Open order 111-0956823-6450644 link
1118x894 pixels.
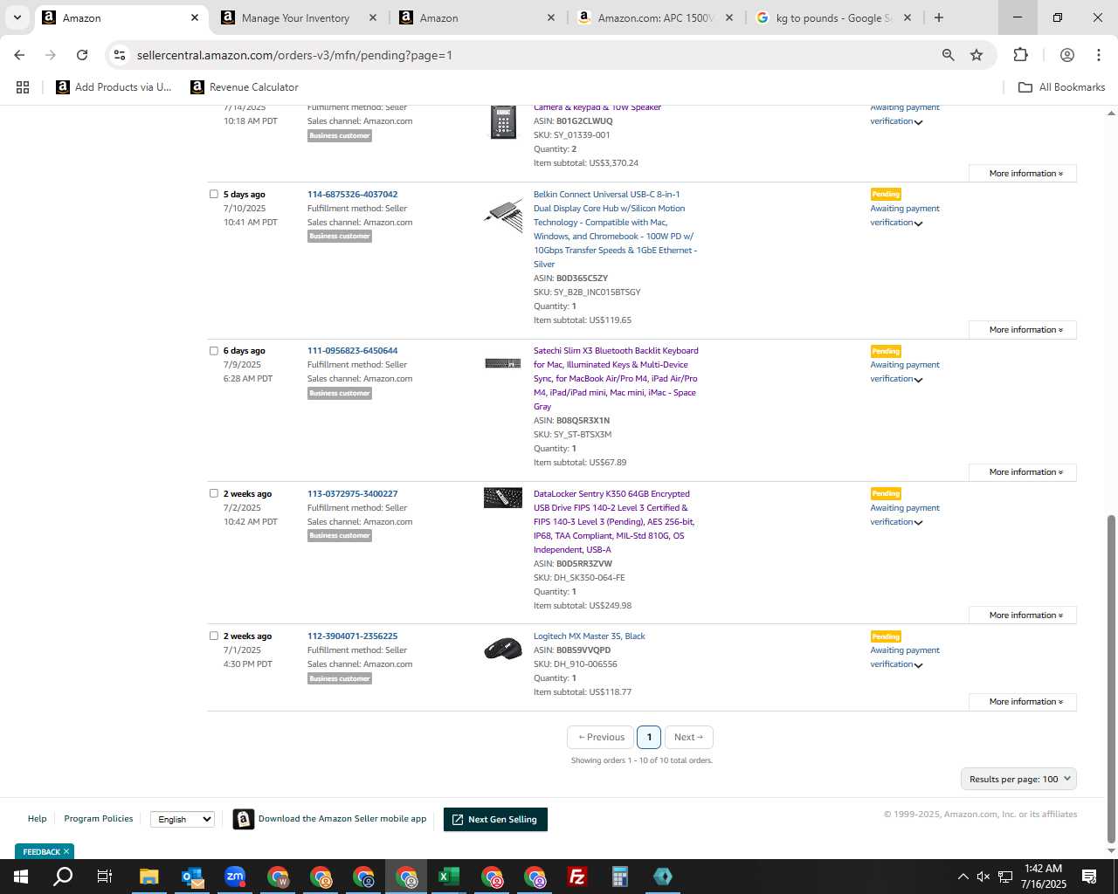click(x=352, y=351)
